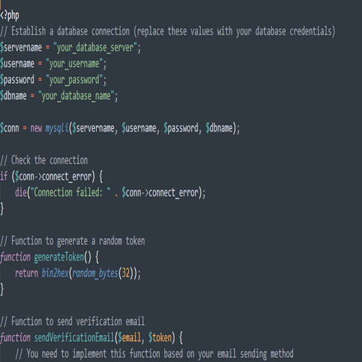Click the "return" keyword
The width and height of the screenshot is (362, 362).
pos(27,273)
